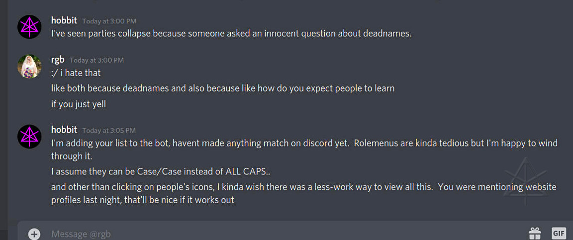Click the 'Today at 3:05 PM' timestamp
Screen dimensions: 573x240
click(x=109, y=131)
